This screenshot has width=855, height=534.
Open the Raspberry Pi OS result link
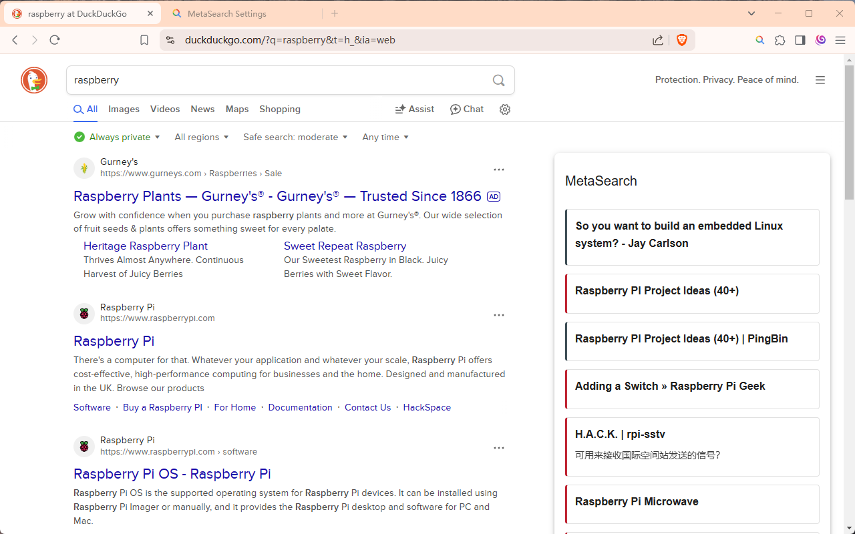[172, 474]
